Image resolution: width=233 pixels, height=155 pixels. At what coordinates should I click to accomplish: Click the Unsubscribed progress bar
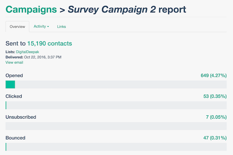[x=116, y=126]
